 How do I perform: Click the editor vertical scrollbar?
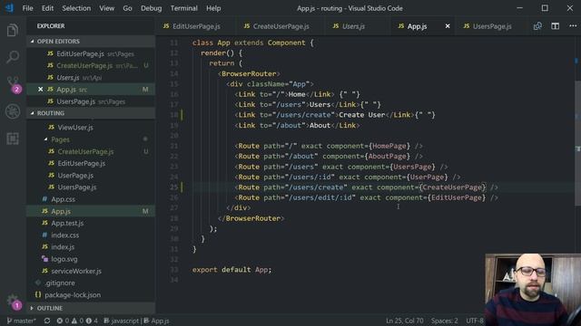click(577, 142)
